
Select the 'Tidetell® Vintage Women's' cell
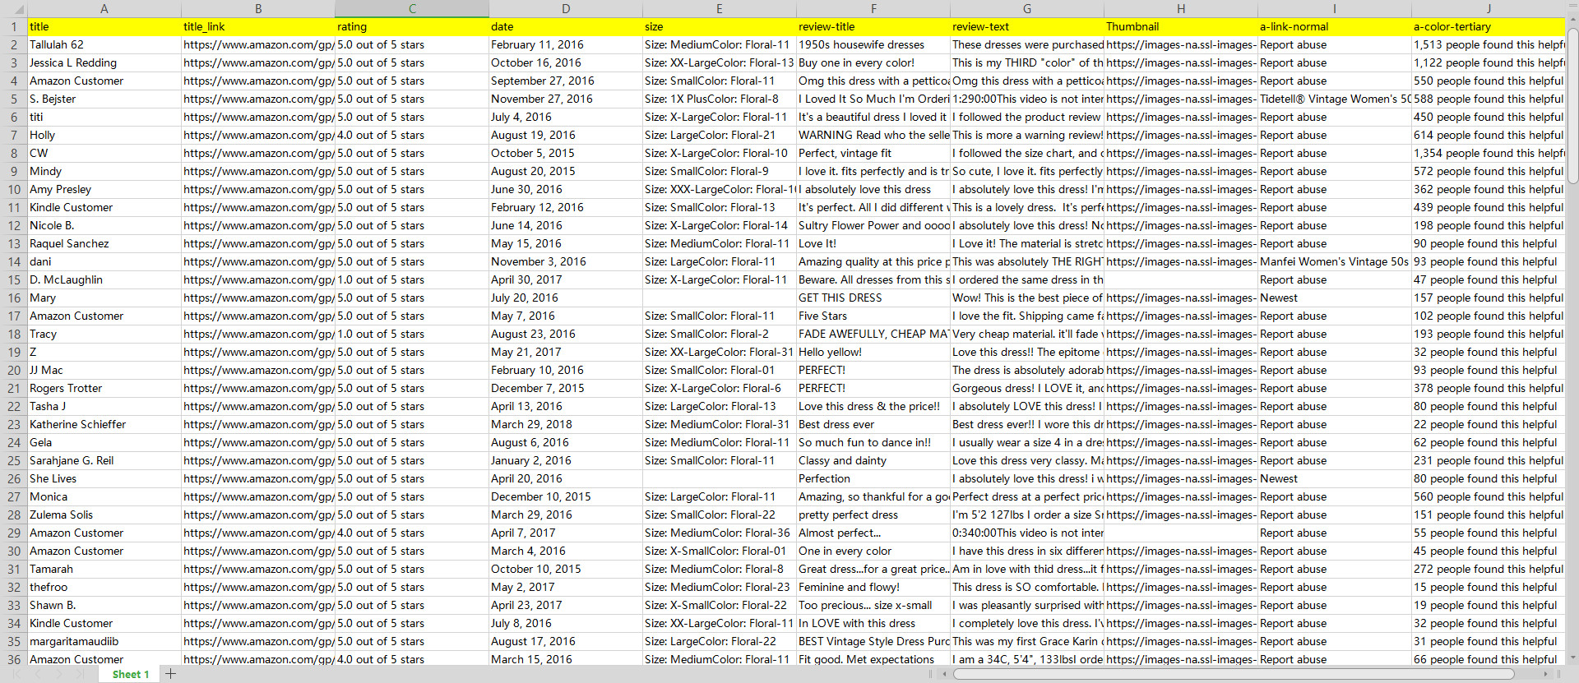coord(1335,99)
